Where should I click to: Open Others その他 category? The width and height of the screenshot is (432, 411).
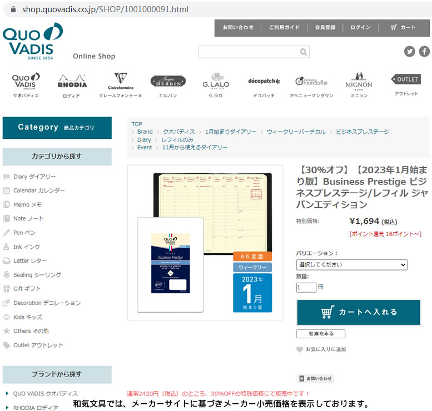[x=31, y=331]
